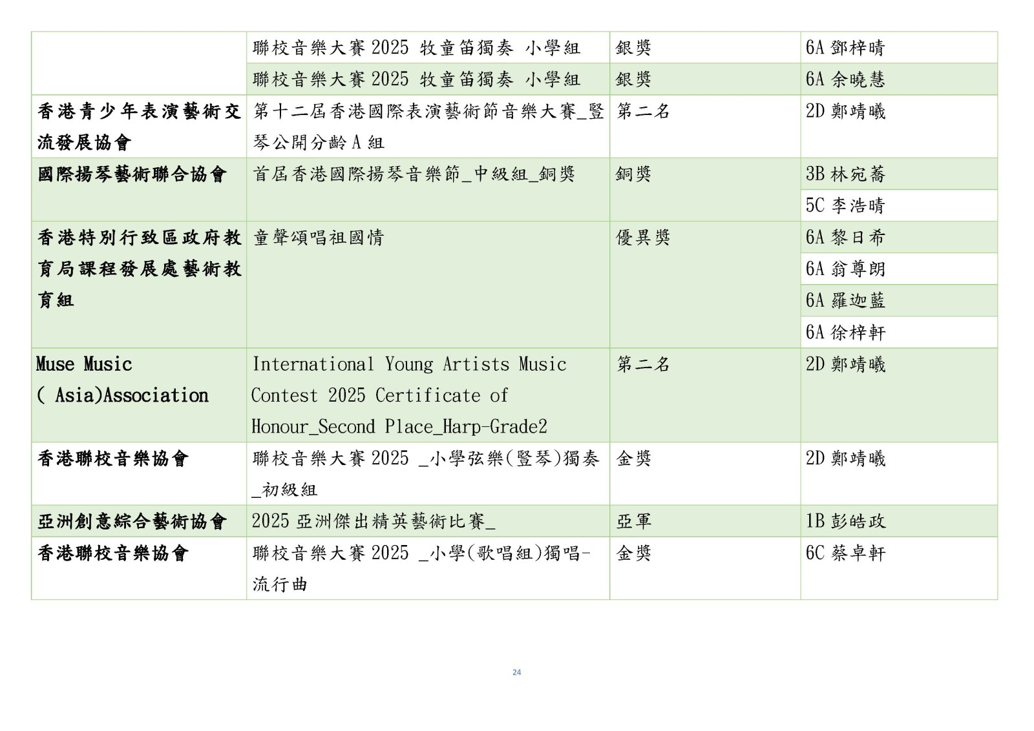1034x731 pixels.
Task: Select the 6A 翁尊朗 cell
Action: pyautogui.click(x=845, y=269)
